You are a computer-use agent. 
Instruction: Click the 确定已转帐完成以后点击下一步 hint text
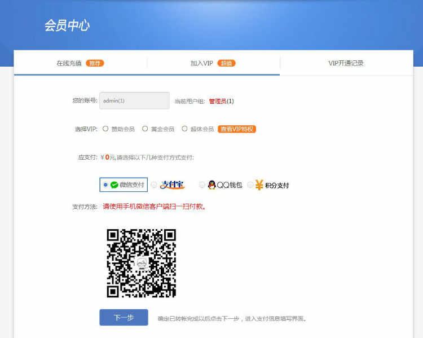coord(232,319)
